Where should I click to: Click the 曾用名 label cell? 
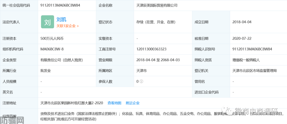pyautogui.click(x=211, y=81)
